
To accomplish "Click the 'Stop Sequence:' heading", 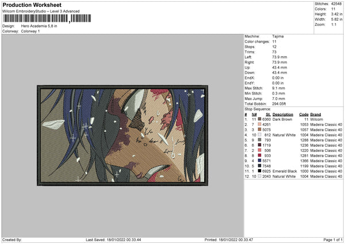I will click(x=258, y=109).
